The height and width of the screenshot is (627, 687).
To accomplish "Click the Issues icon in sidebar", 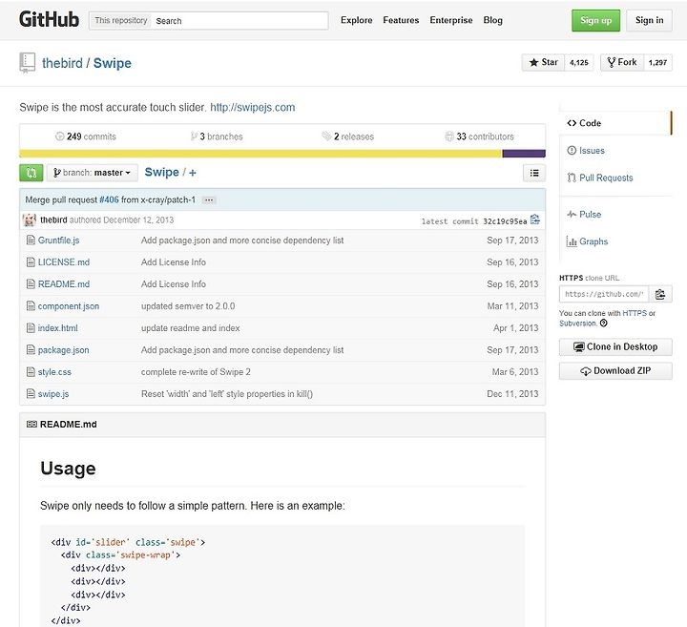I will (x=572, y=150).
